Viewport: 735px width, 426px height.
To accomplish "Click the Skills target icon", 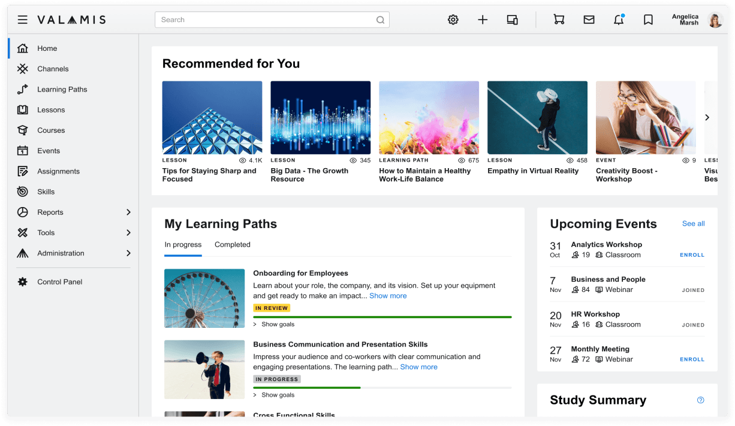I will coord(23,191).
